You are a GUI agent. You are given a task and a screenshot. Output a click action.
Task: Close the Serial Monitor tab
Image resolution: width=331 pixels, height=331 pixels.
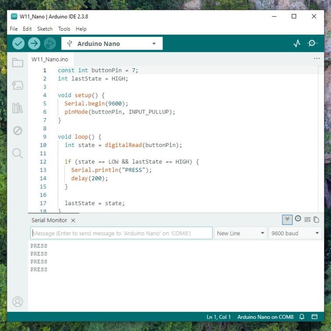click(x=73, y=220)
